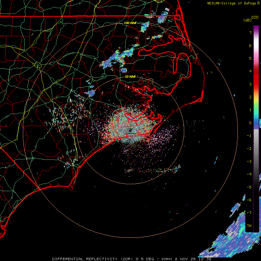
Task: Click the 12:36 timestamp in footer
Action: [x=204, y=259]
